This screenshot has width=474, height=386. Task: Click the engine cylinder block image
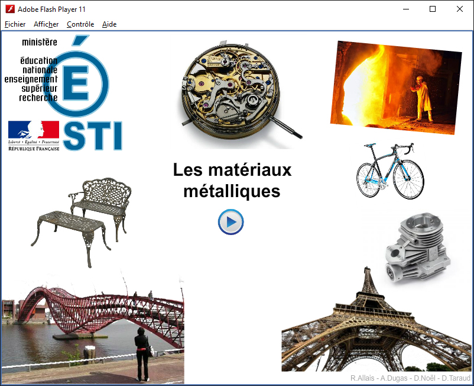point(418,247)
